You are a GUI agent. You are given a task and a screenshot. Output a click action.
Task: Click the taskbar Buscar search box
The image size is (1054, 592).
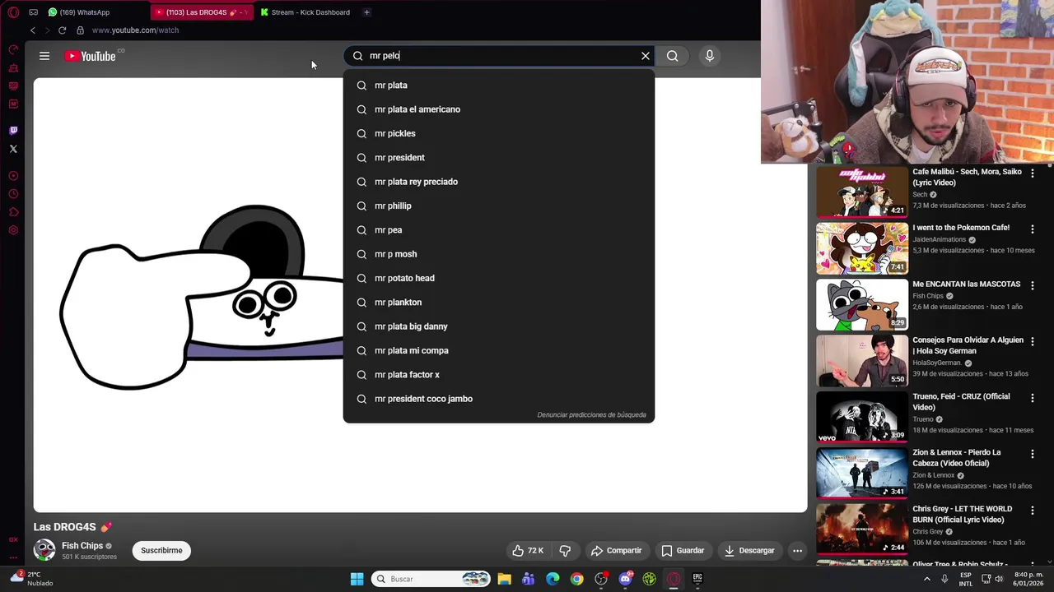(431, 579)
